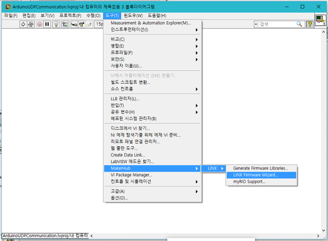This screenshot has height=241, width=328.
Task: Launch LINX Firmware Wizard...
Action: click(x=261, y=175)
